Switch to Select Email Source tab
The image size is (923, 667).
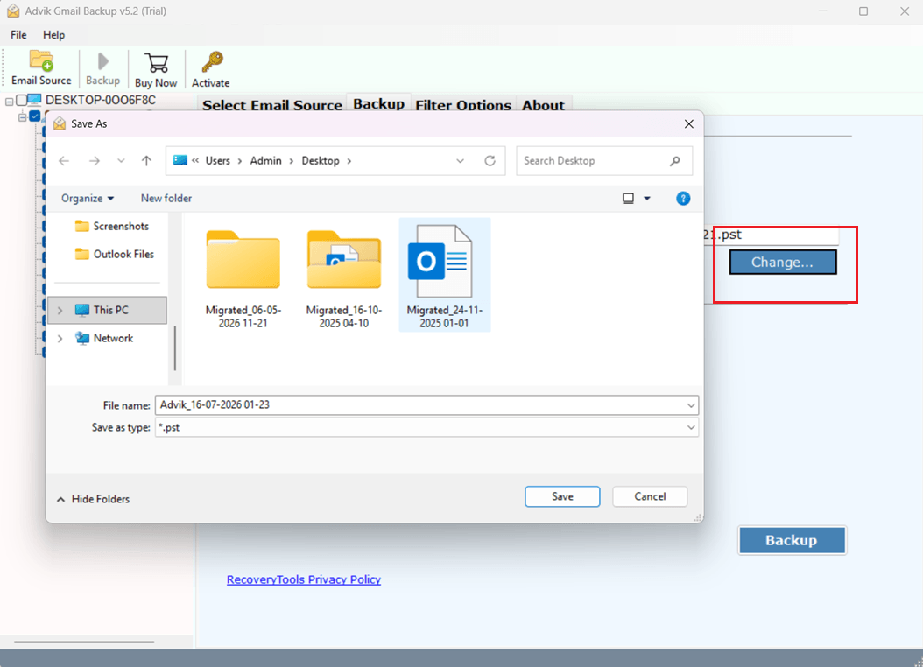point(272,105)
